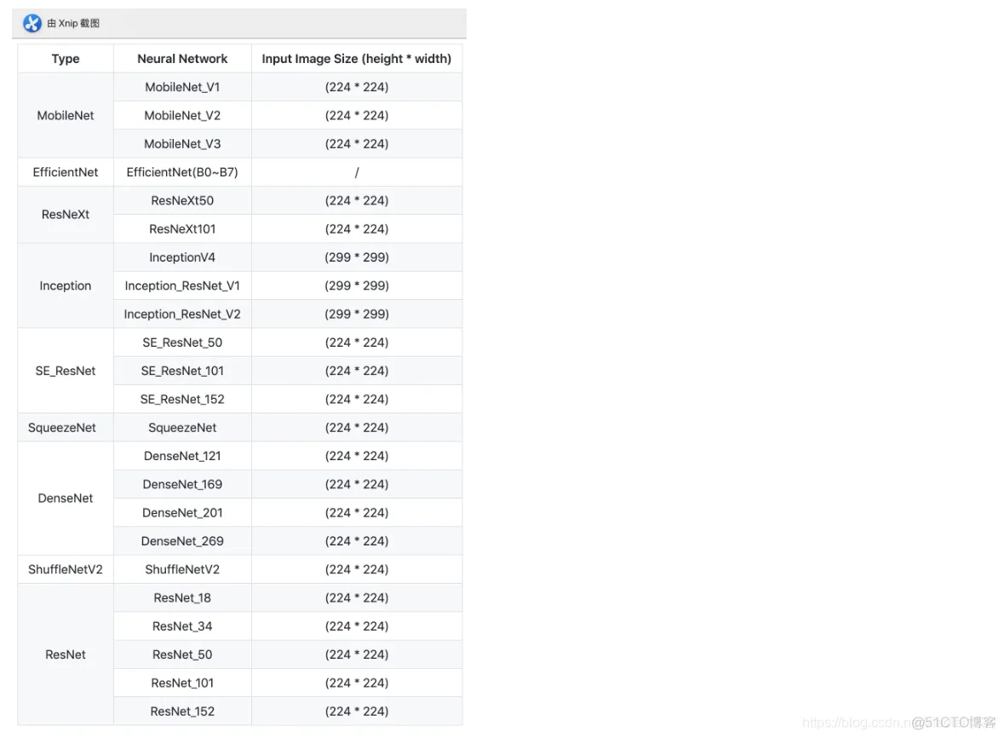Viewport: 1004px width, 738px height.
Task: Select the Type column header
Action: click(66, 59)
